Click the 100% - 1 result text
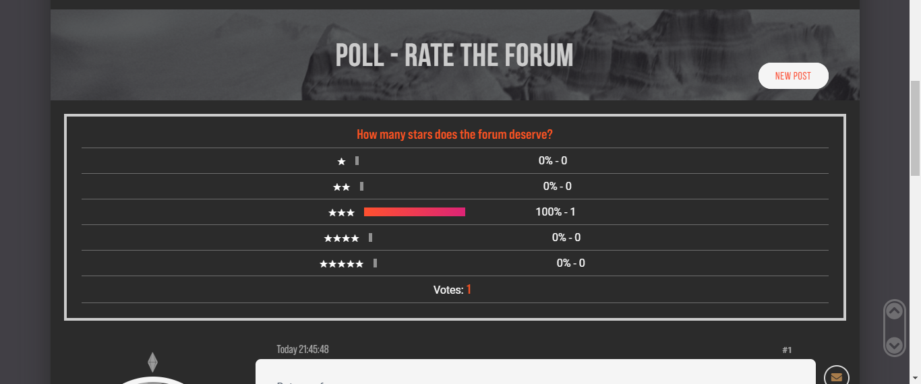This screenshot has width=921, height=384. click(556, 212)
